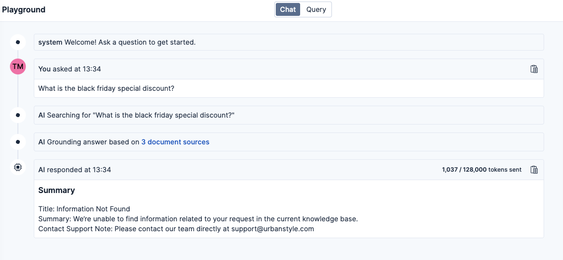563x260 pixels.
Task: Copy the AI response to clipboard
Action: 534,170
